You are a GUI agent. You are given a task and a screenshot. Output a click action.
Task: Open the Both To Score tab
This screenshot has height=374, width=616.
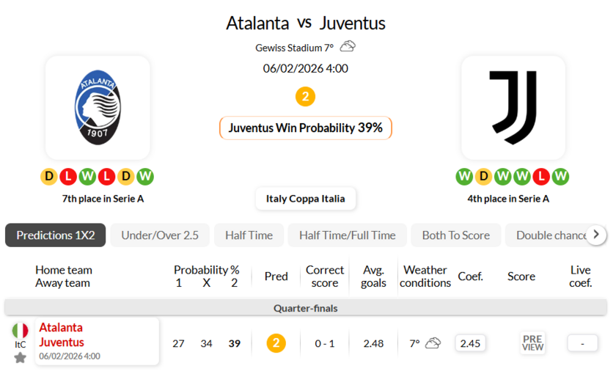click(455, 235)
